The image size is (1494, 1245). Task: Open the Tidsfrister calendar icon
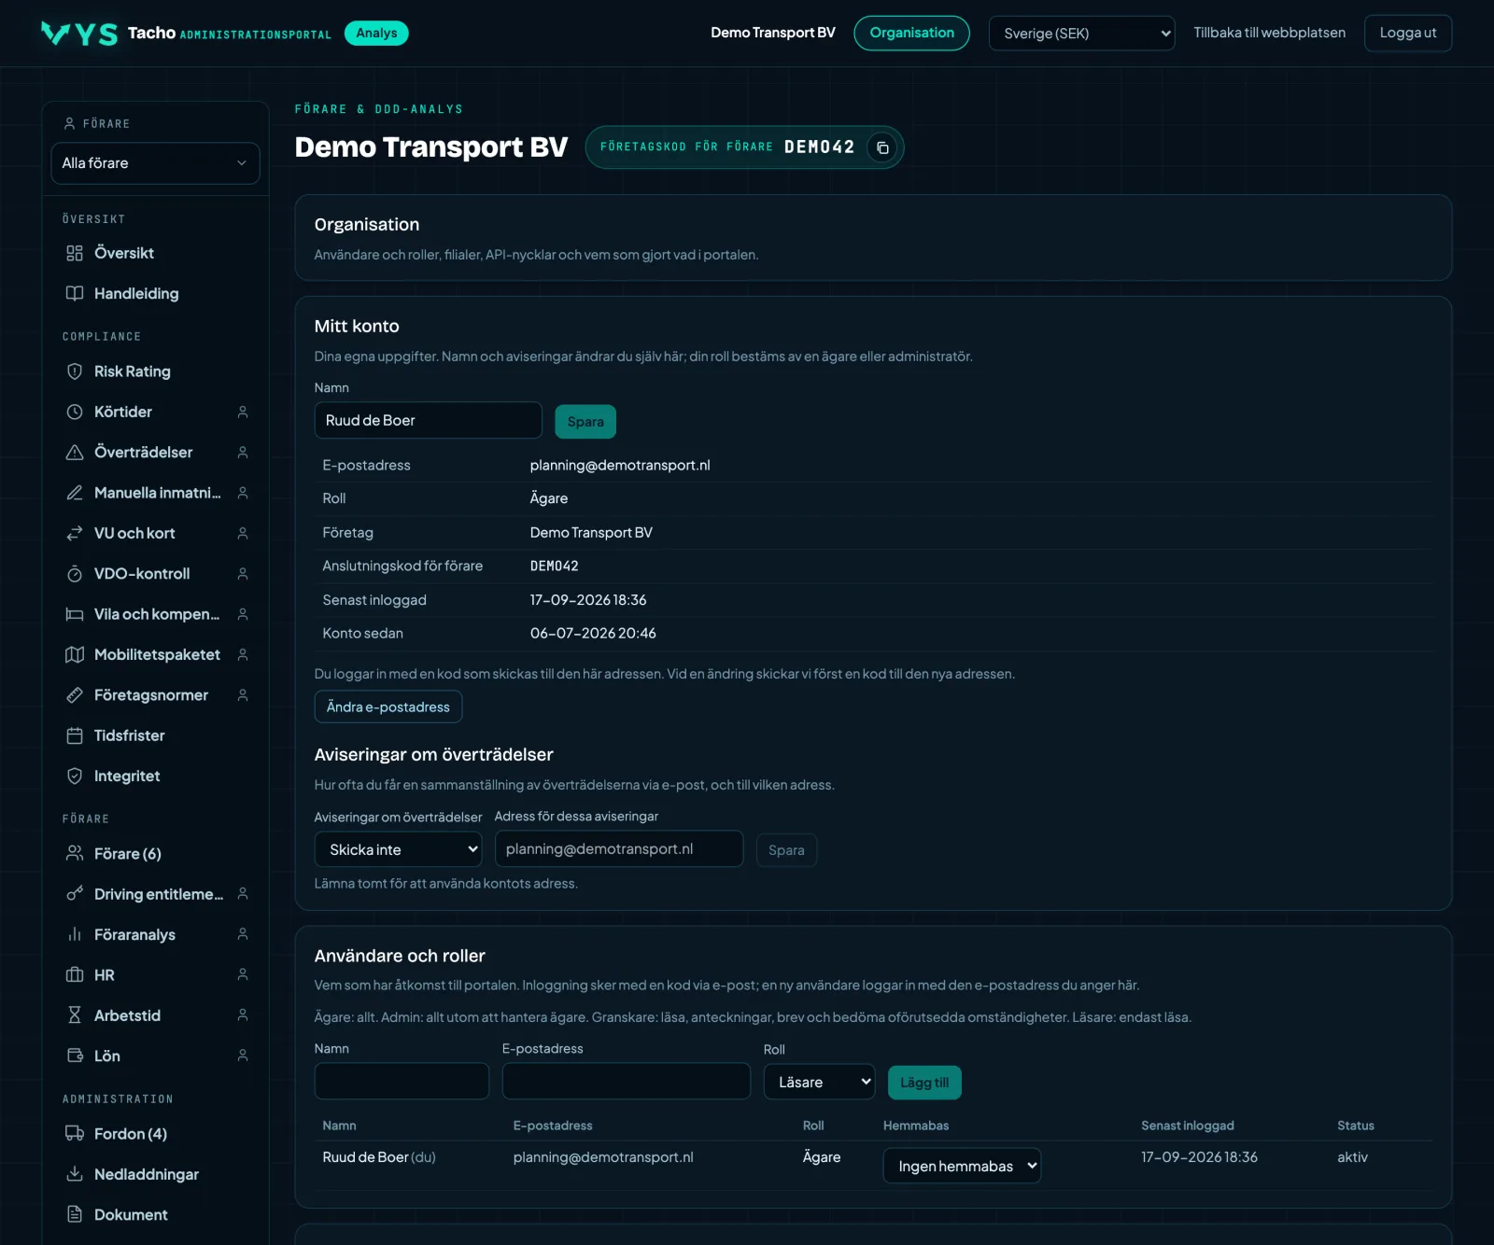tap(75, 735)
